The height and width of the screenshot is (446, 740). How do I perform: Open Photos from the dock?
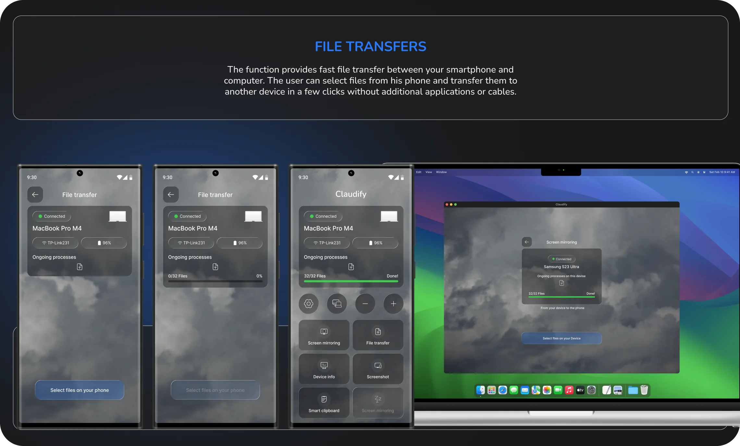pos(547,390)
